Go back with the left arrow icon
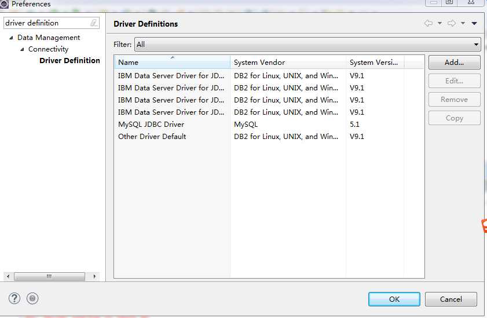 click(x=429, y=23)
